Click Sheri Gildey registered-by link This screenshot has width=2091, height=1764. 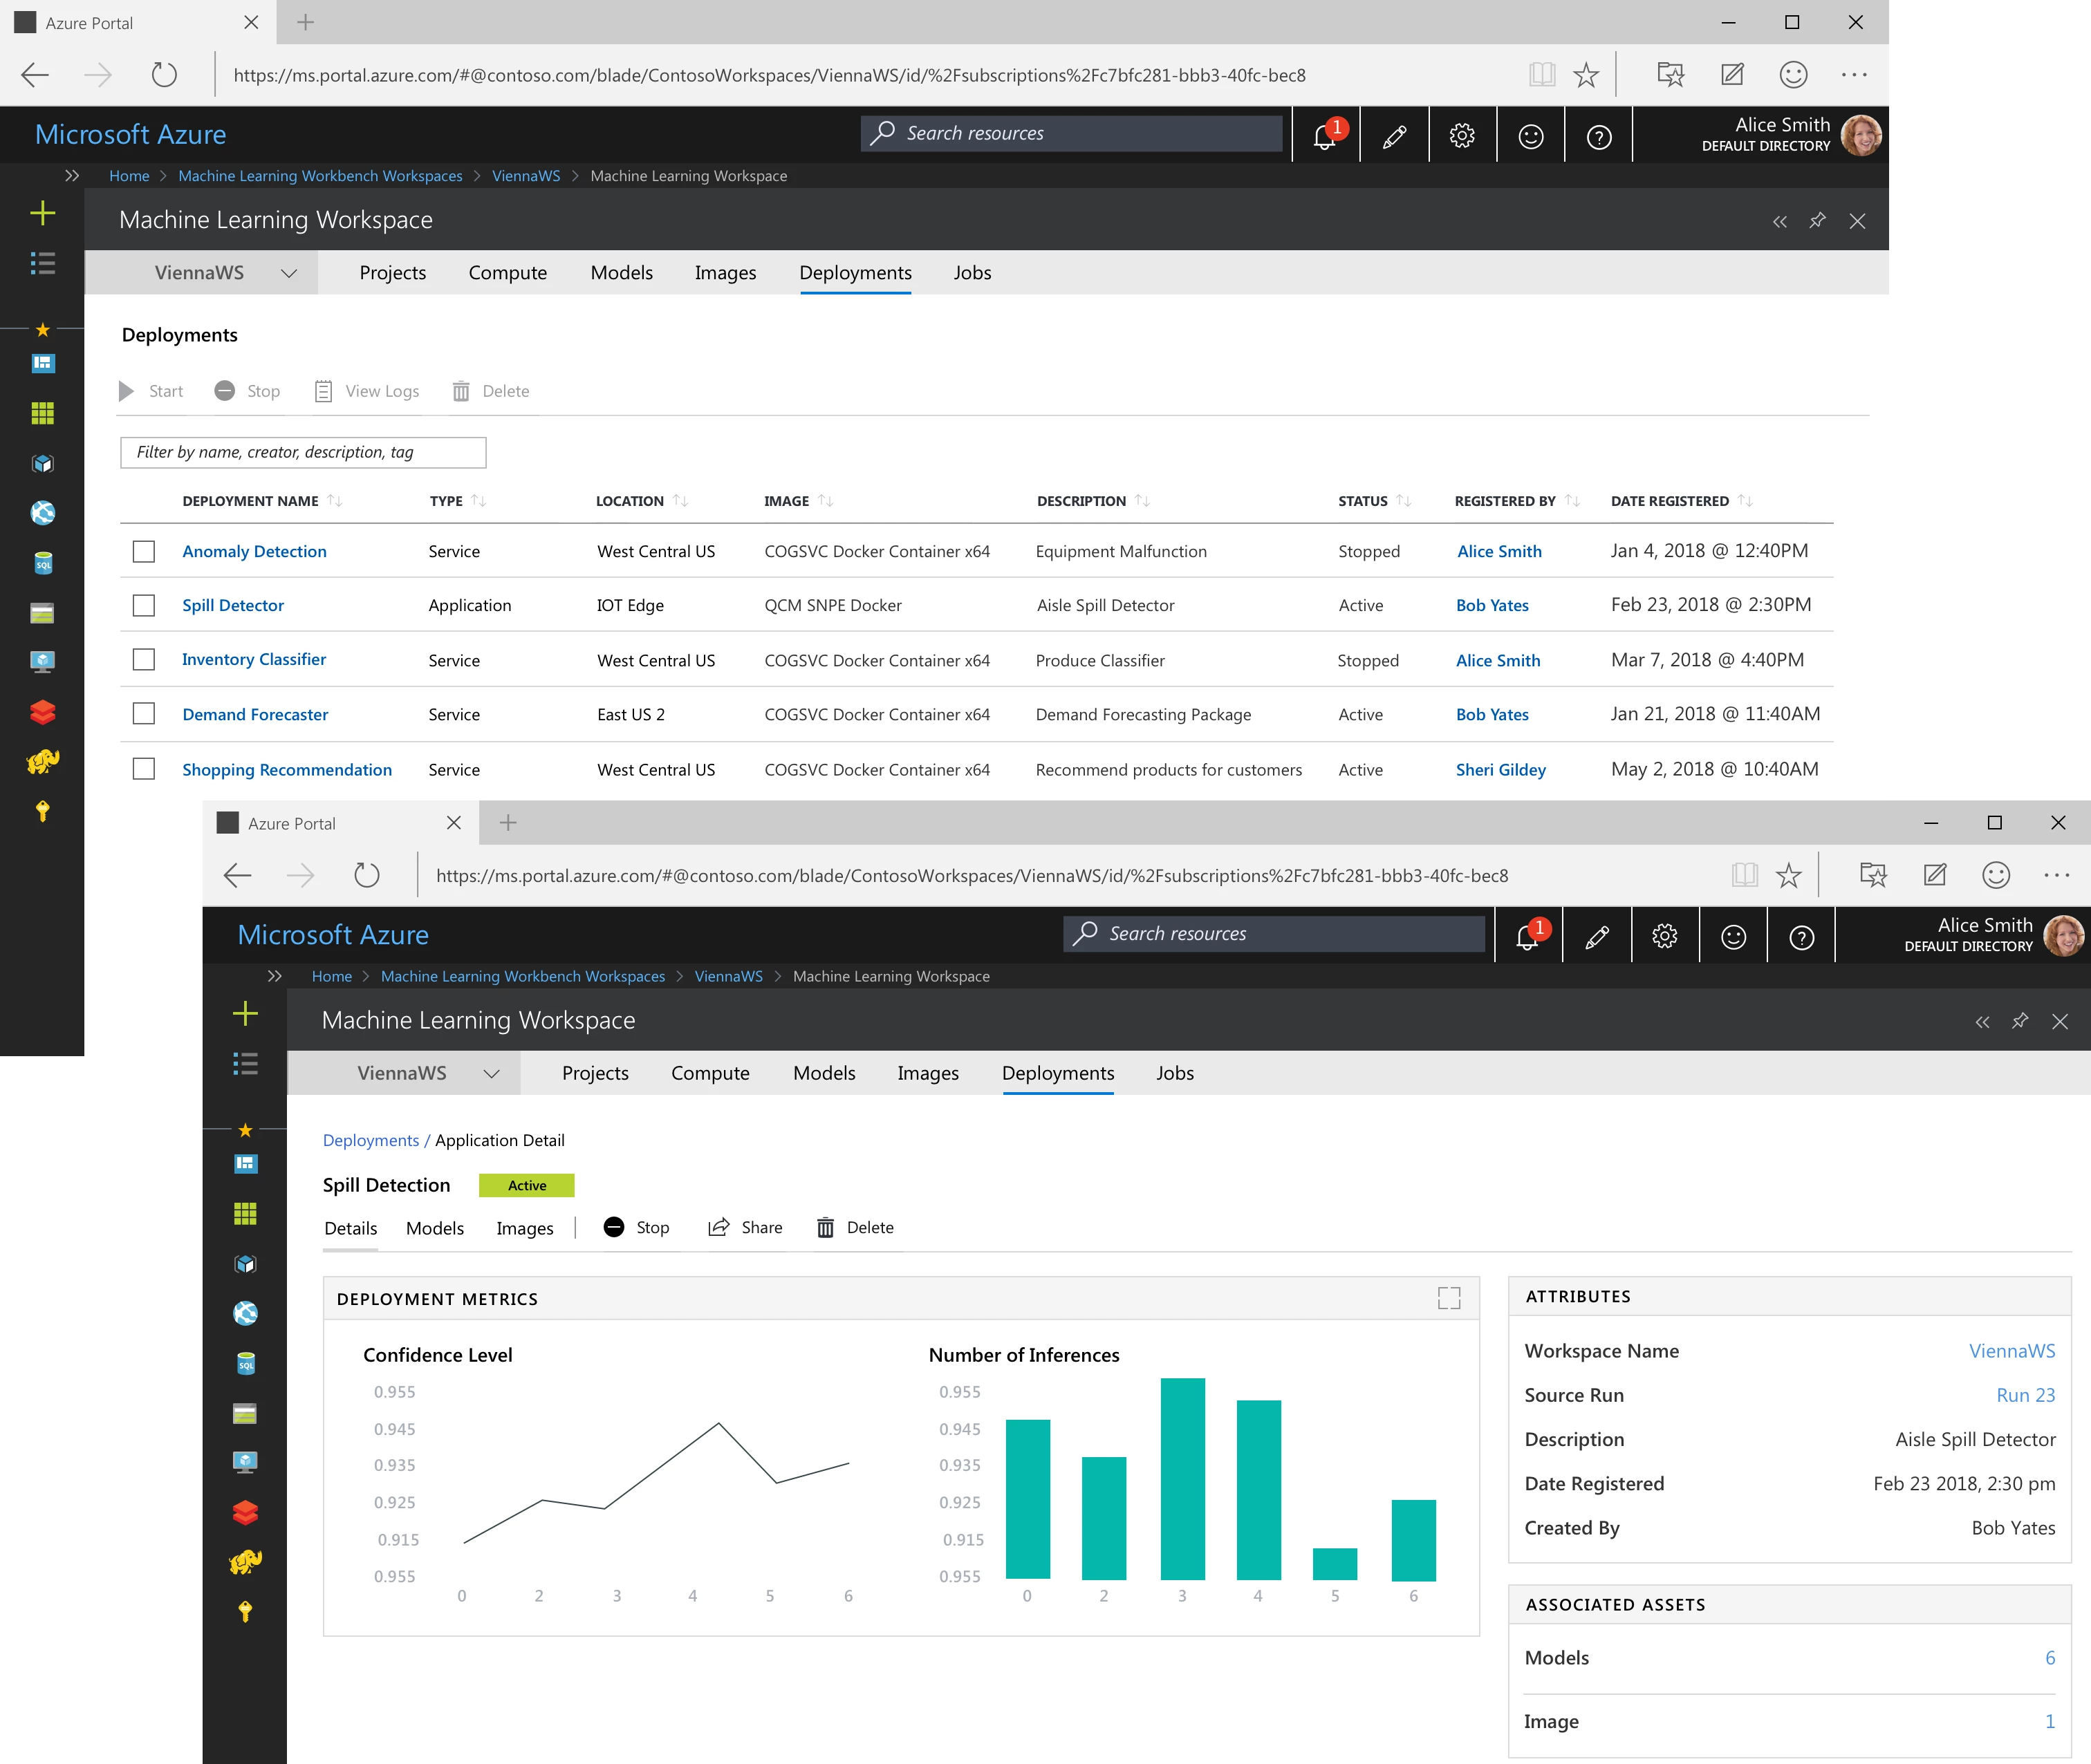1500,769
